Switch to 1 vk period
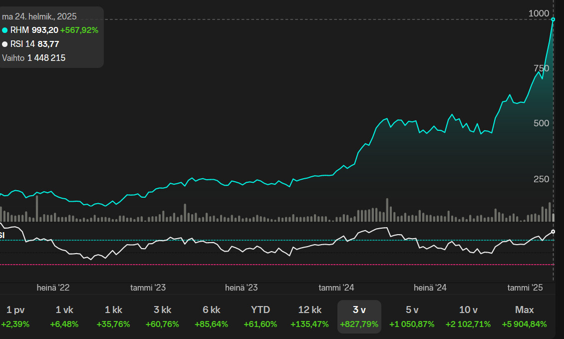 64,317
